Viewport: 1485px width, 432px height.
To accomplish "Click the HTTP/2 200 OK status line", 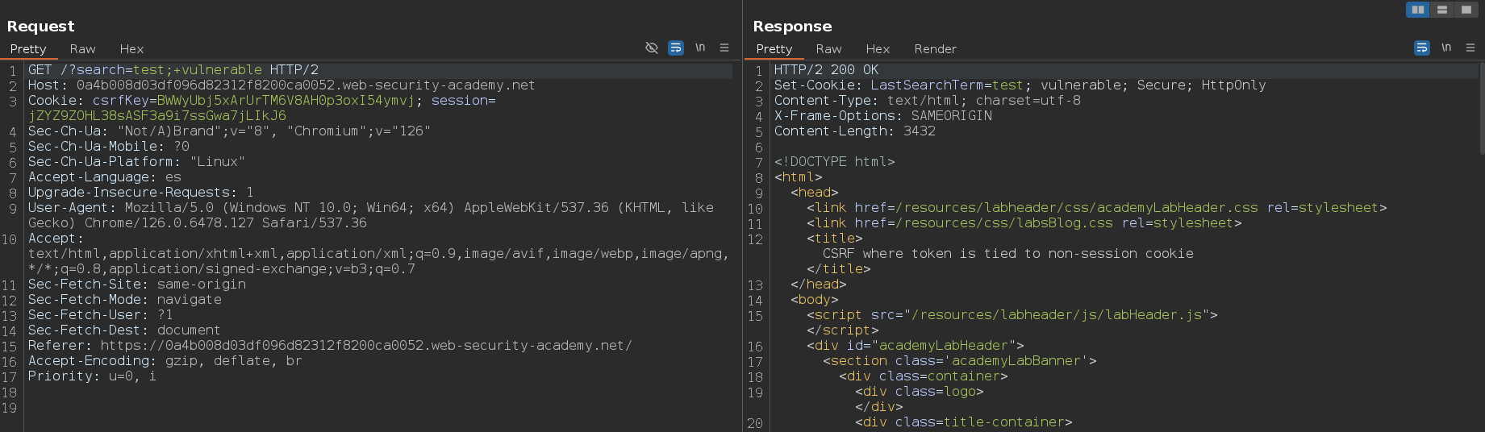I will (x=827, y=70).
